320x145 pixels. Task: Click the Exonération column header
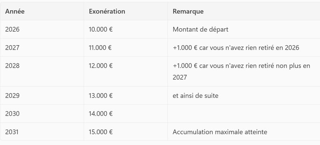click(x=107, y=12)
